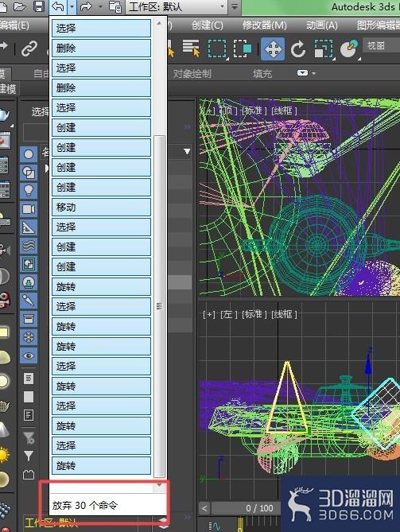Viewport: 400px width, 532px height.
Task: Toggle Display Lights bulb filter
Action: click(x=29, y=191)
